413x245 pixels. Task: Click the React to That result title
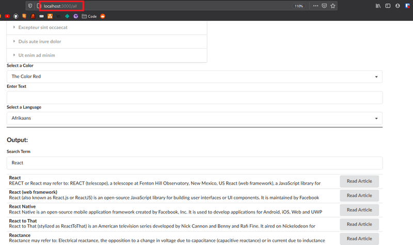23,221
